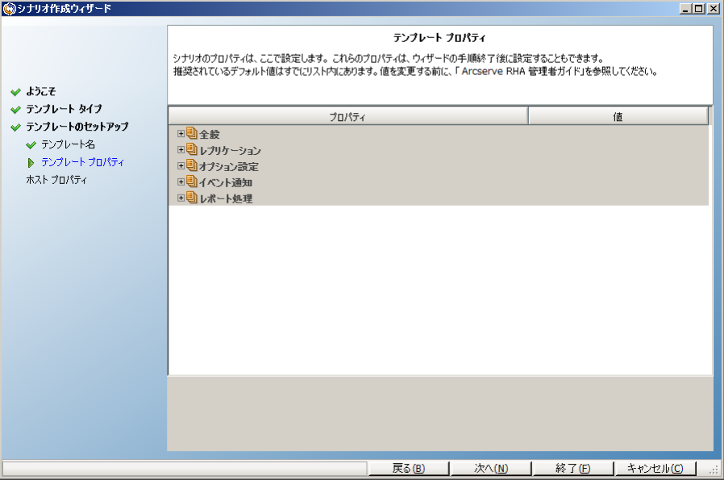724x480 pixels.
Task: Click the 値 column header
Action: click(618, 116)
